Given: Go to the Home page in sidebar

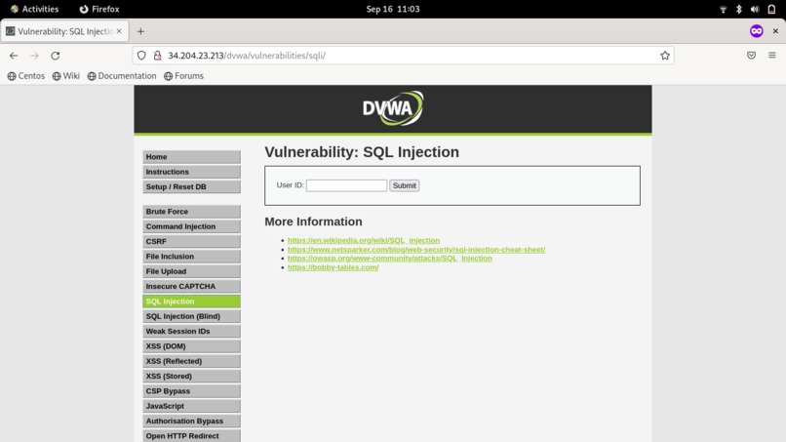Looking at the screenshot, I should pos(191,157).
